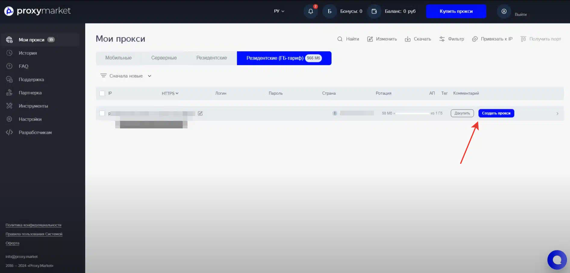This screenshot has width=570, height=273.
Task: Open Политика конфиденциальности link
Action: pyautogui.click(x=33, y=225)
